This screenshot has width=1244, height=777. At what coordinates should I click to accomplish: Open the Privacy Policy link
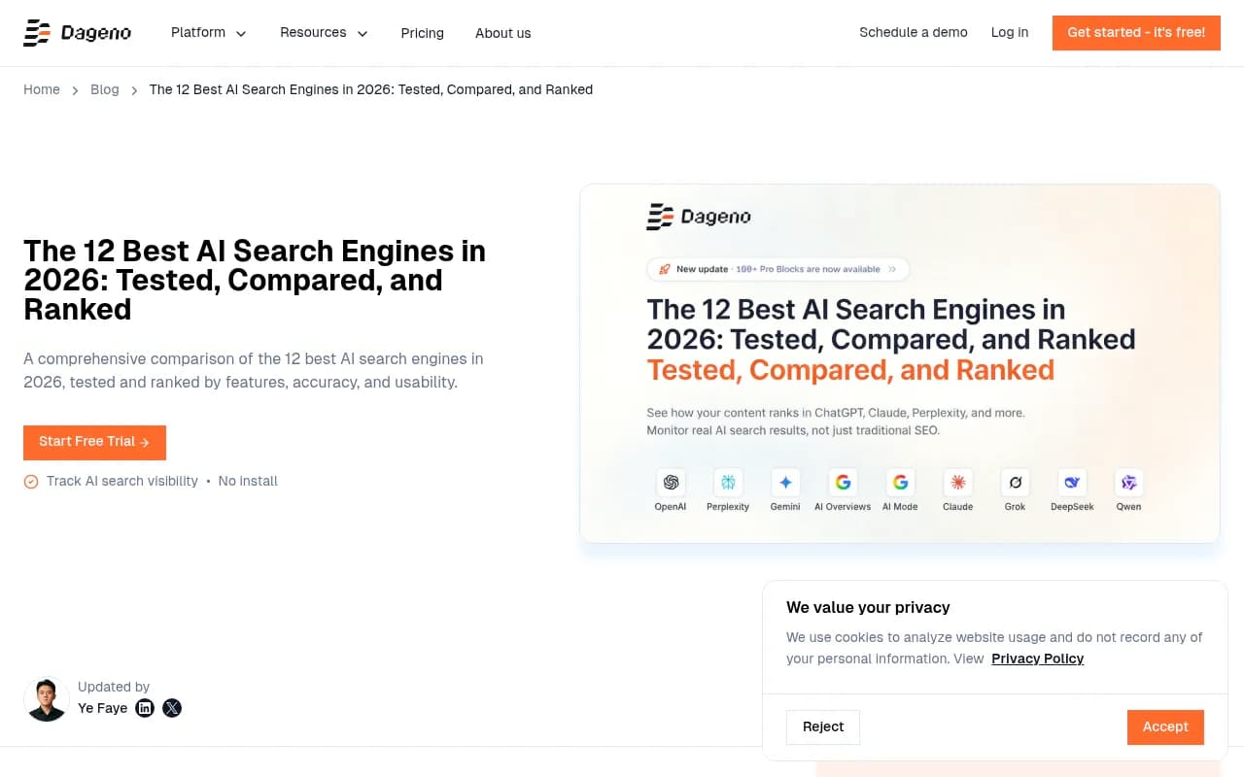(1037, 659)
